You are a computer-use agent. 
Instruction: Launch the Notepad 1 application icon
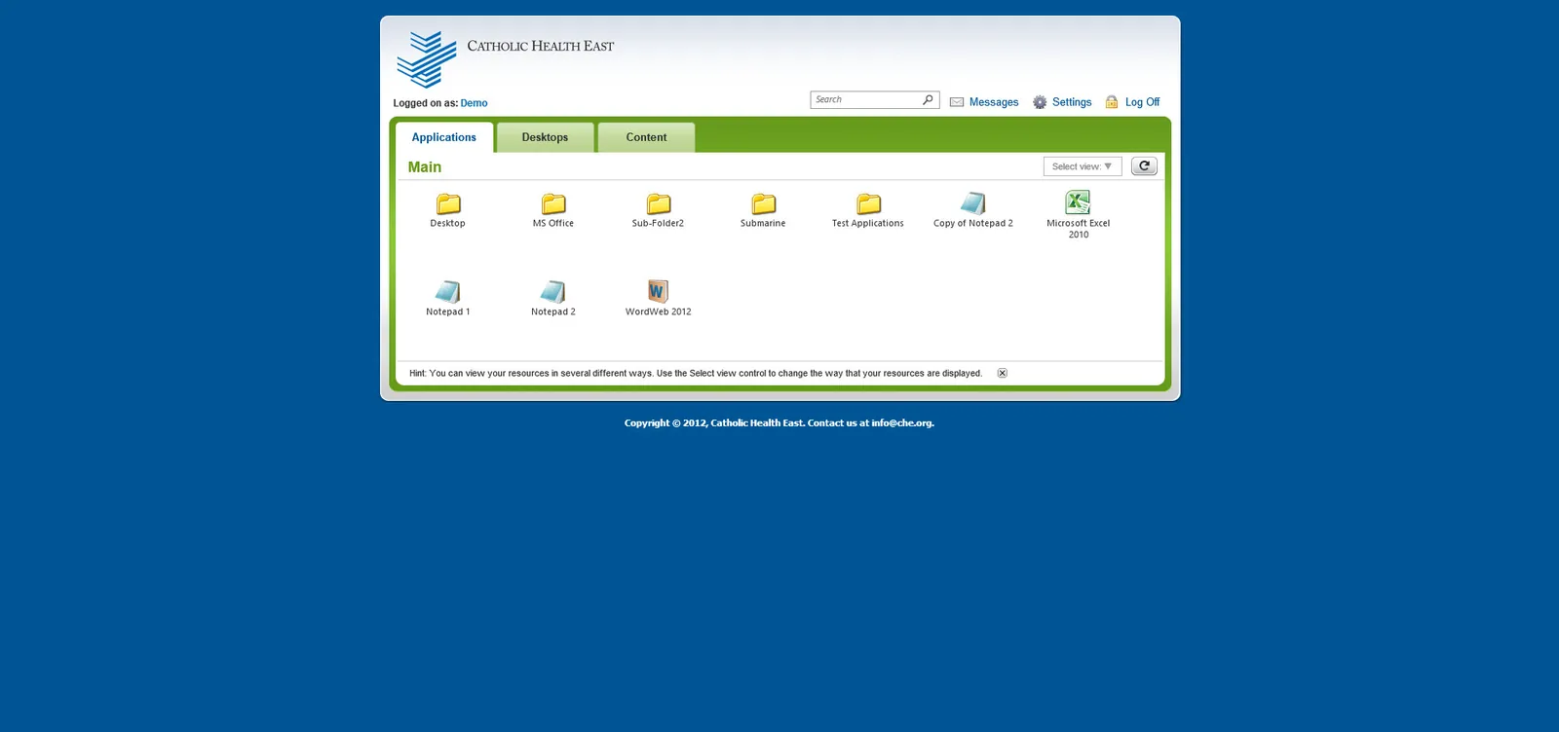[448, 291]
